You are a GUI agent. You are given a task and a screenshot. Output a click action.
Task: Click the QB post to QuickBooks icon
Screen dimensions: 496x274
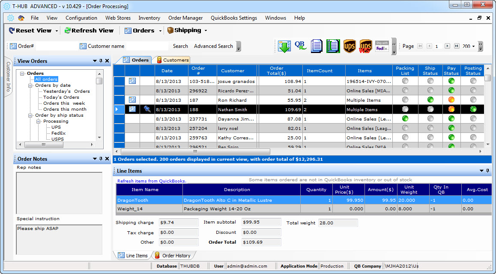[x=300, y=46]
